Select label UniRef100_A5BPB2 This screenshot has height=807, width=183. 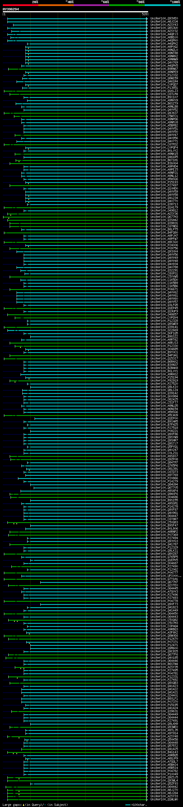pos(164,125)
